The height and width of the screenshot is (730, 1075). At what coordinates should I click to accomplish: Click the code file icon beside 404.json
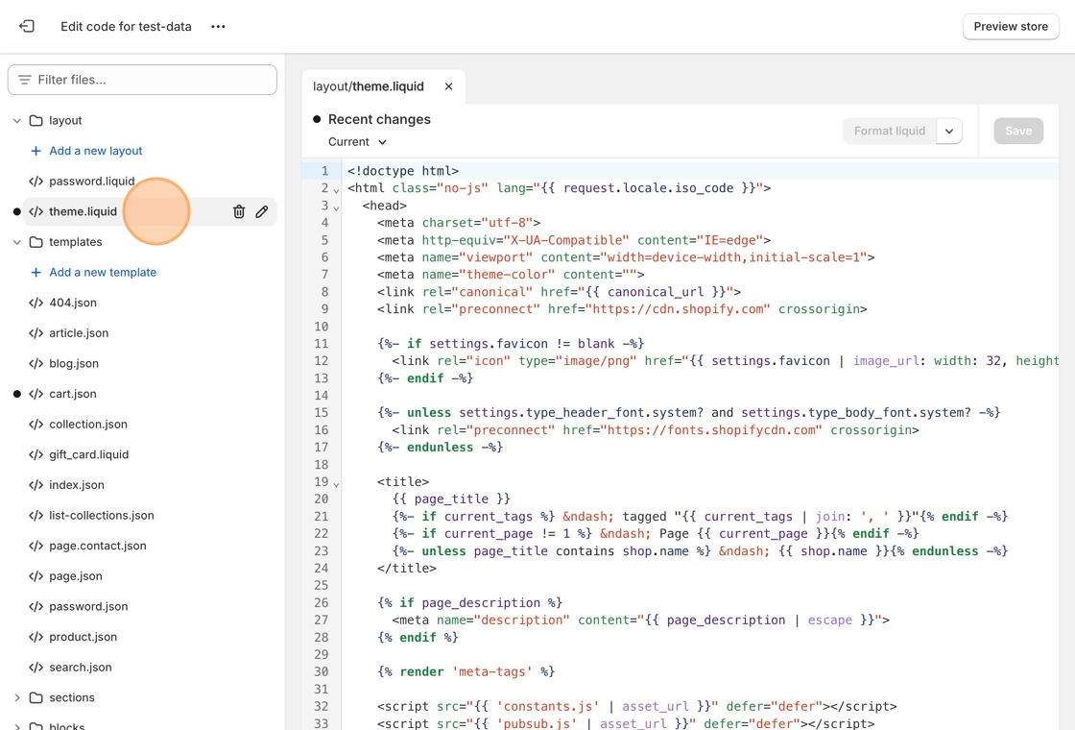click(x=36, y=303)
